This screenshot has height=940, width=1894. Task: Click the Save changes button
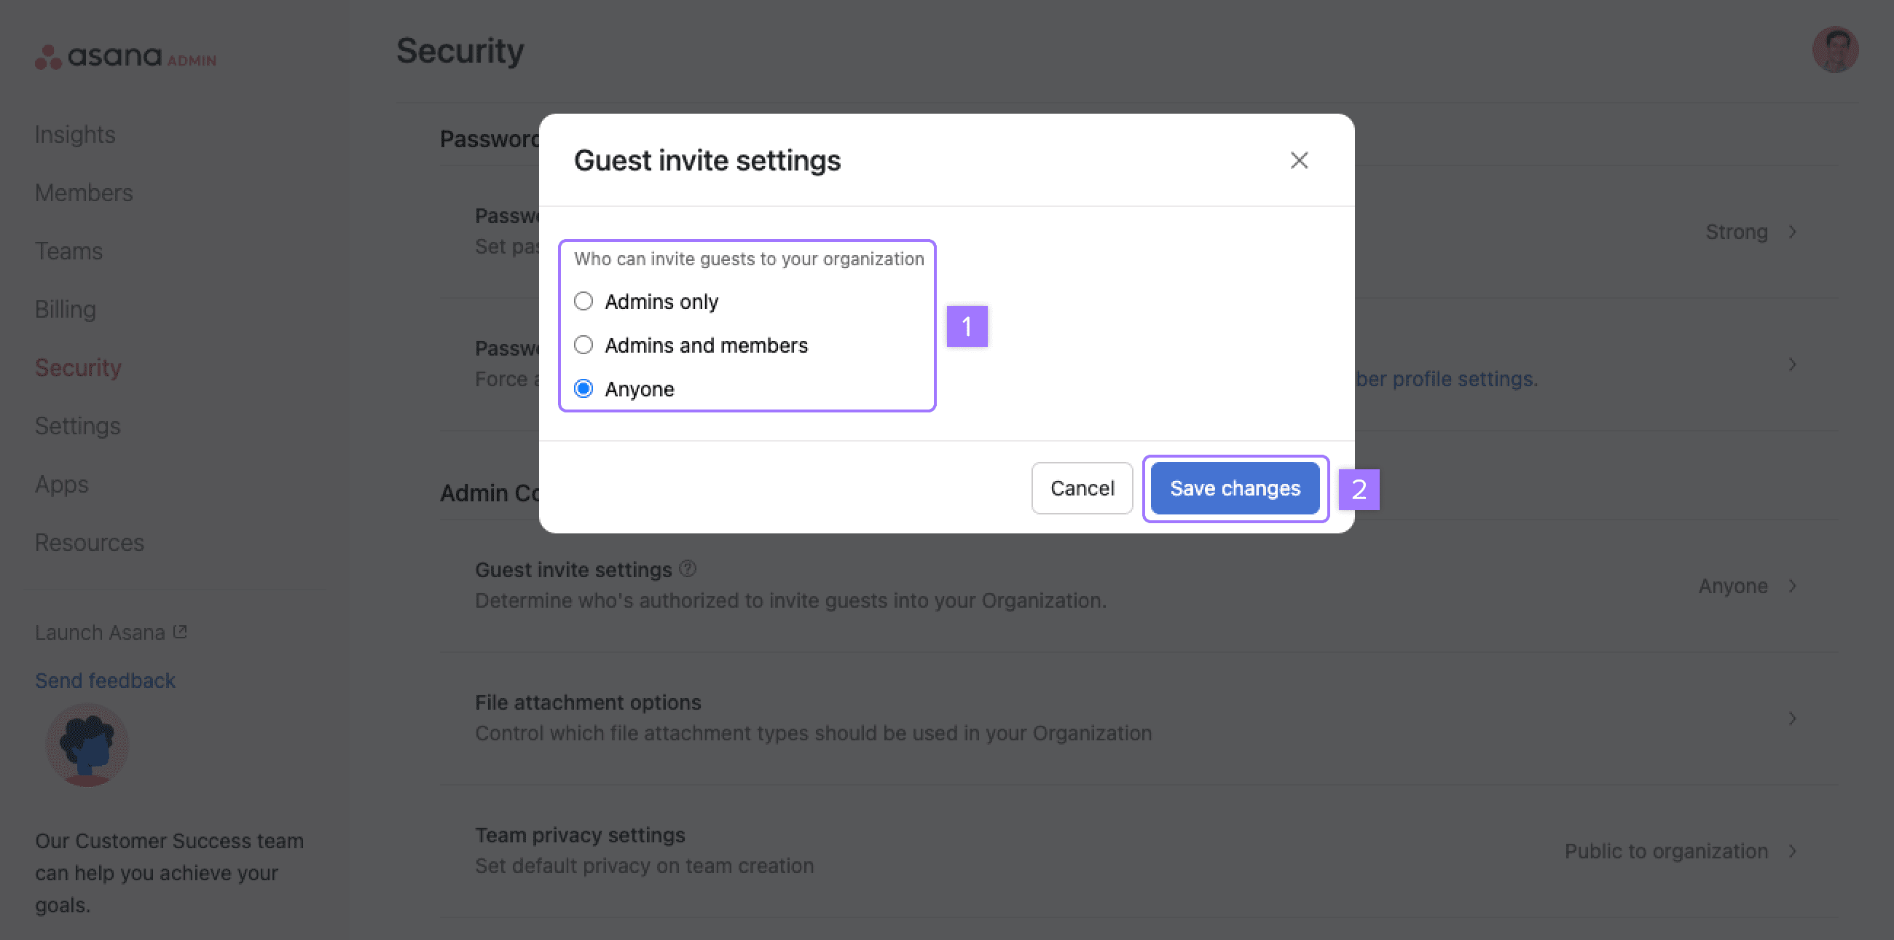(1235, 487)
